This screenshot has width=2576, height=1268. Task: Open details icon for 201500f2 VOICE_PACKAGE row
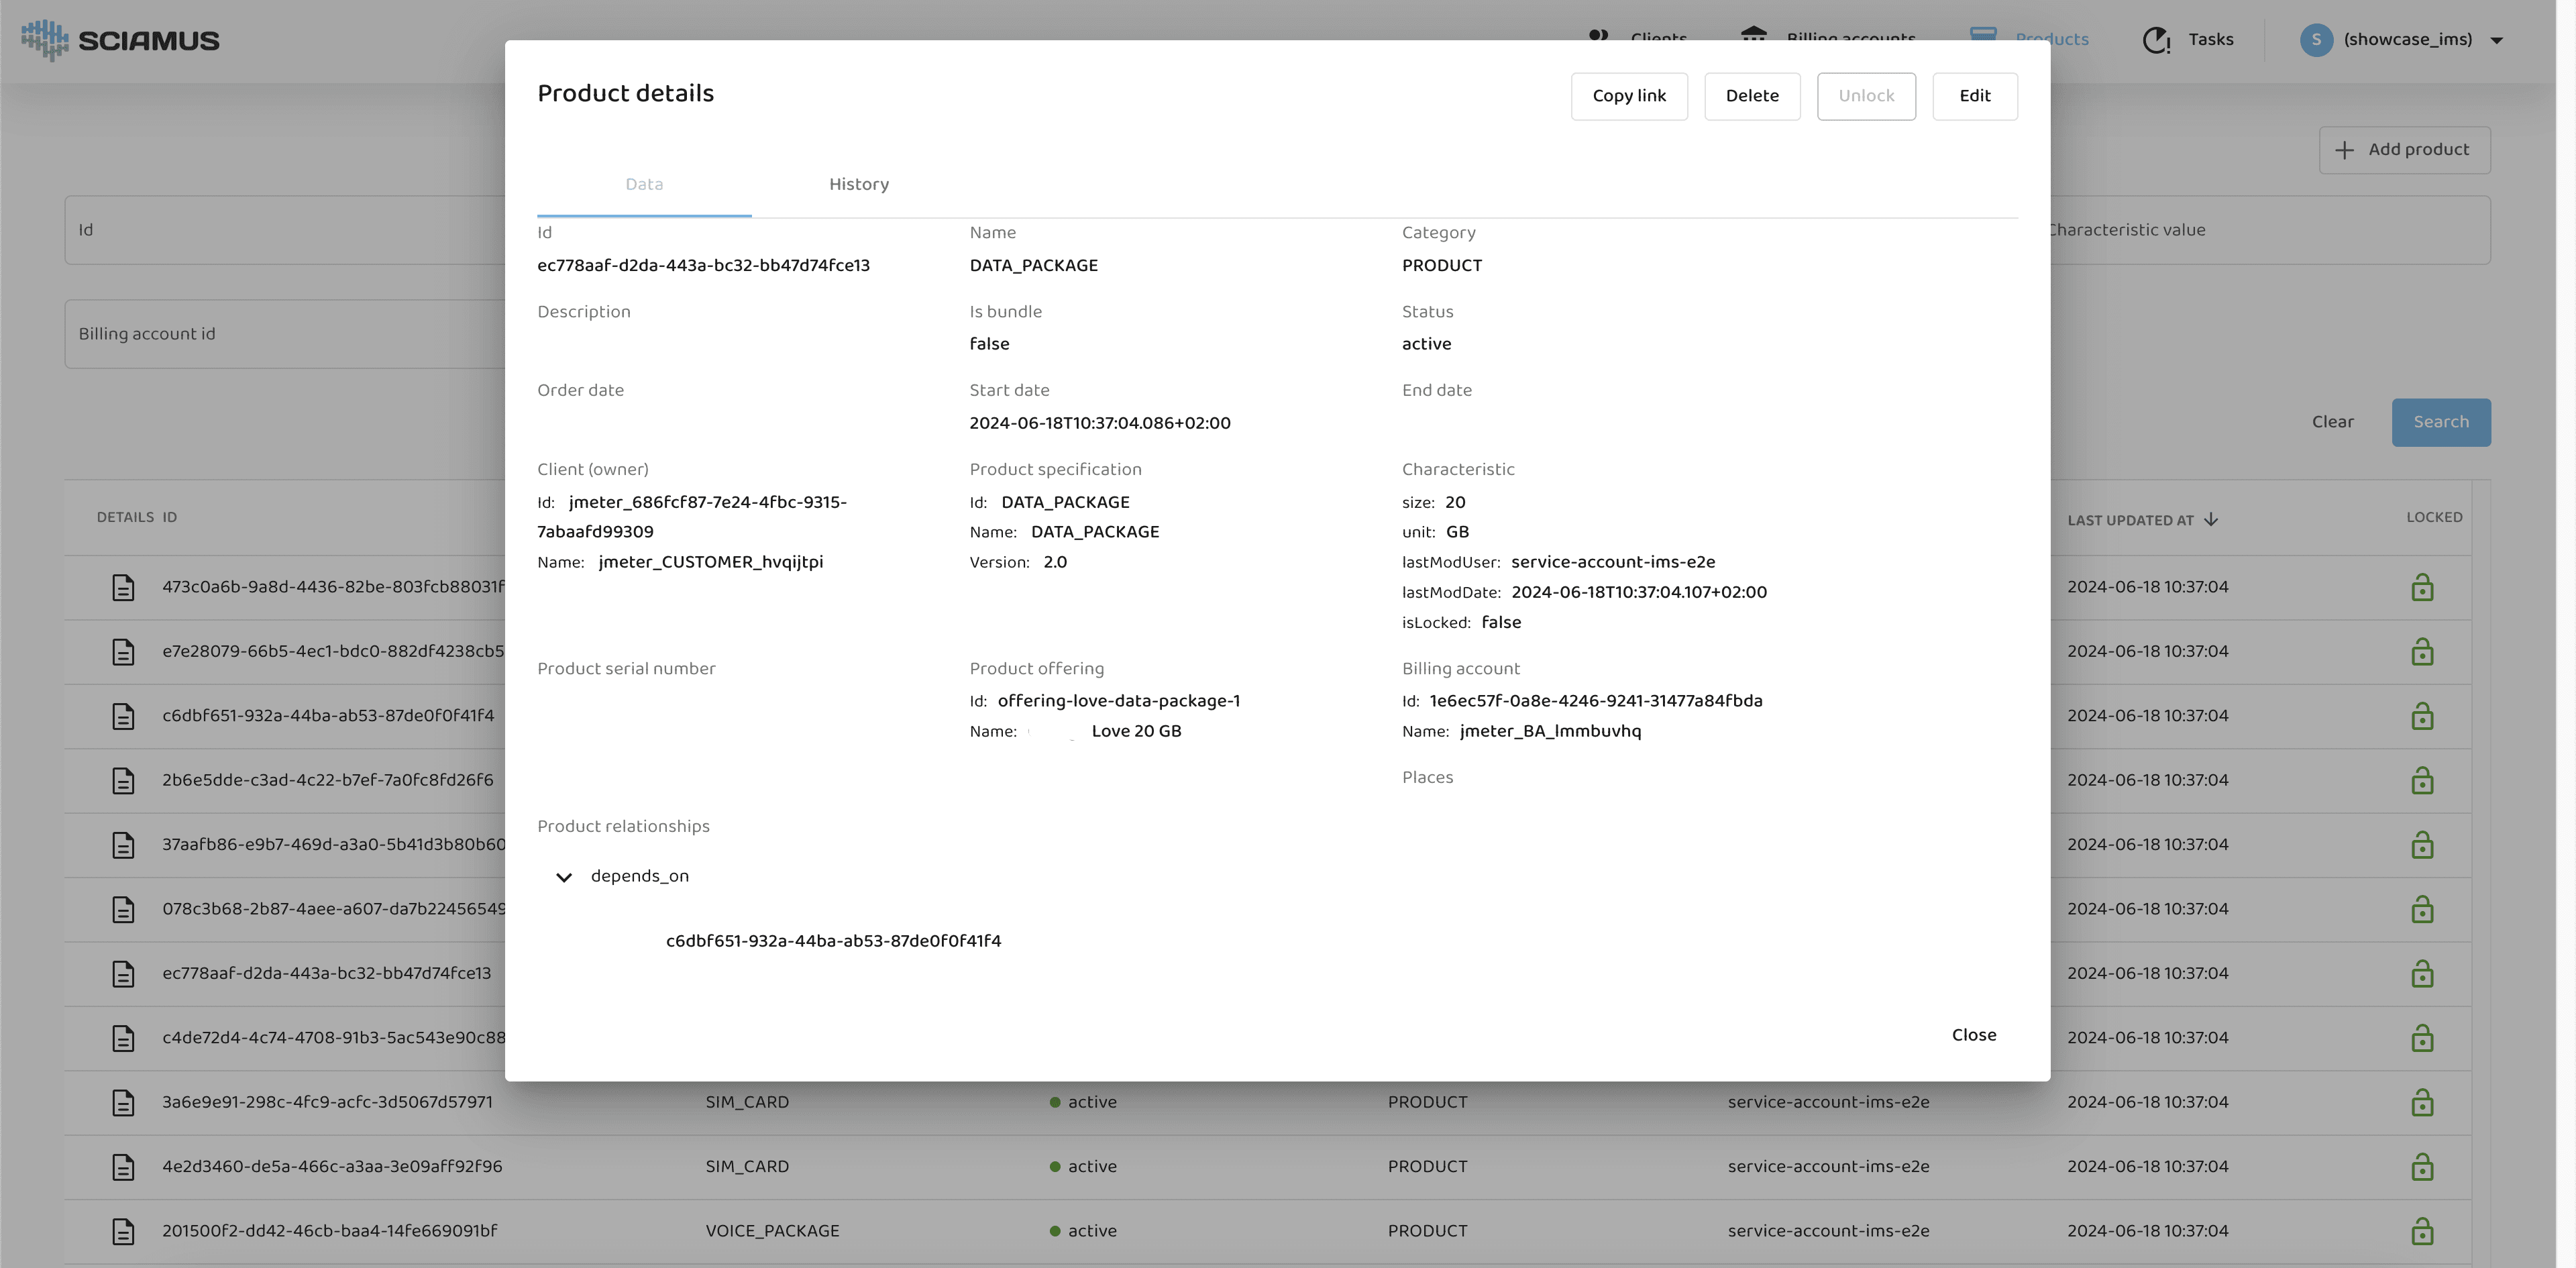pyautogui.click(x=123, y=1231)
